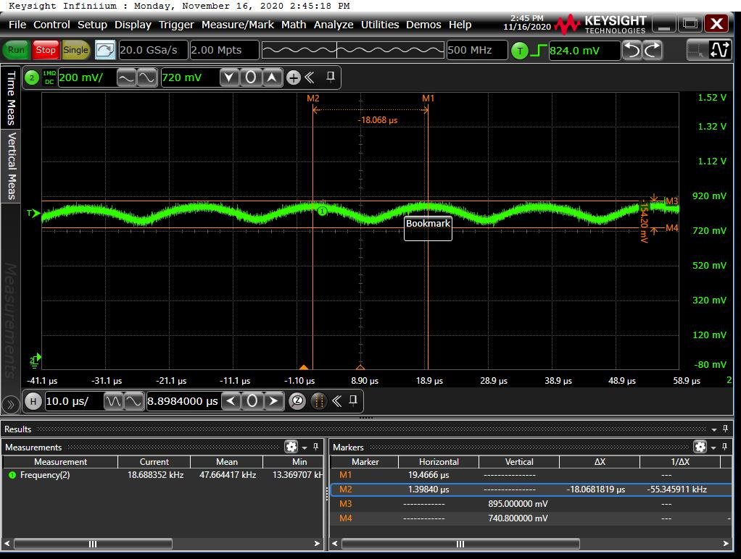This screenshot has height=559, width=741.
Task: Toggle the 1MΩ DC input coupling
Action: (49, 78)
